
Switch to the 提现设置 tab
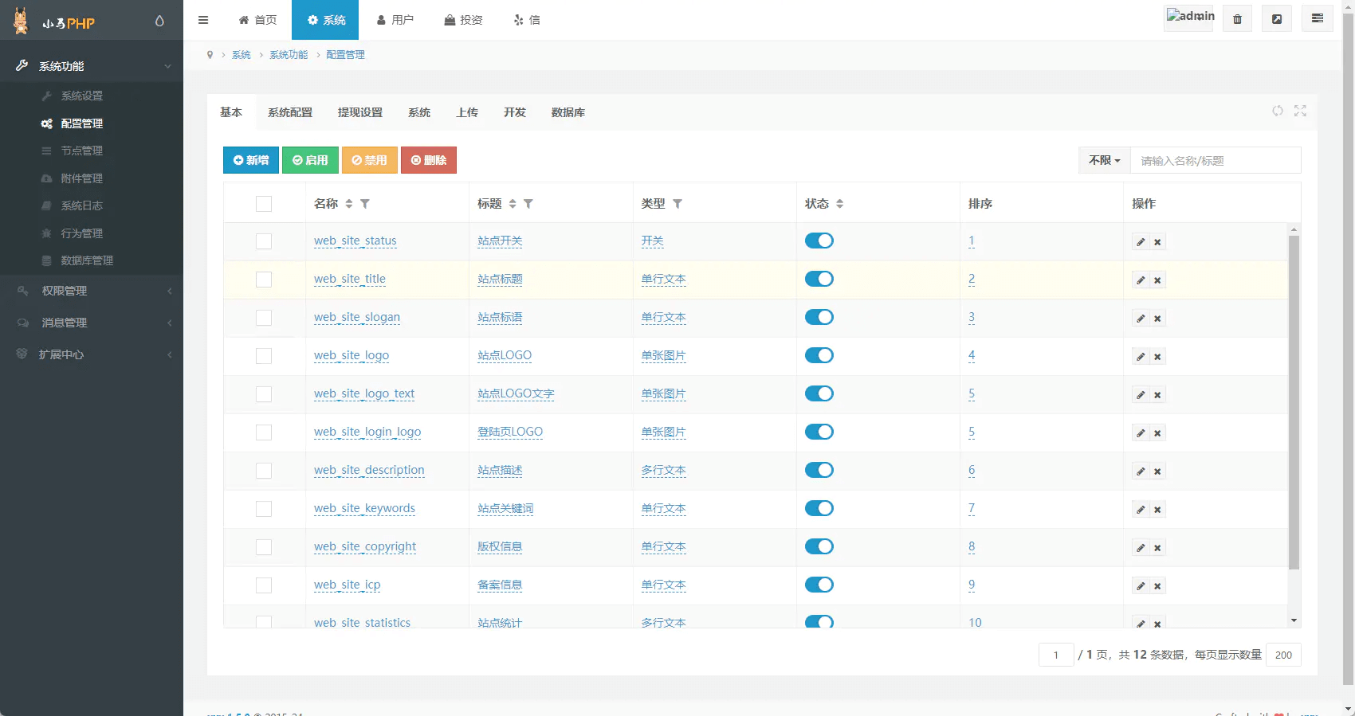click(359, 112)
